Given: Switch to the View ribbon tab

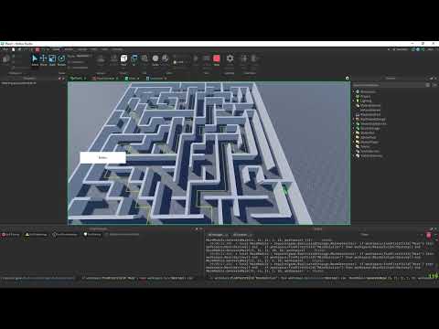Looking at the screenshot, I should pos(104,49).
